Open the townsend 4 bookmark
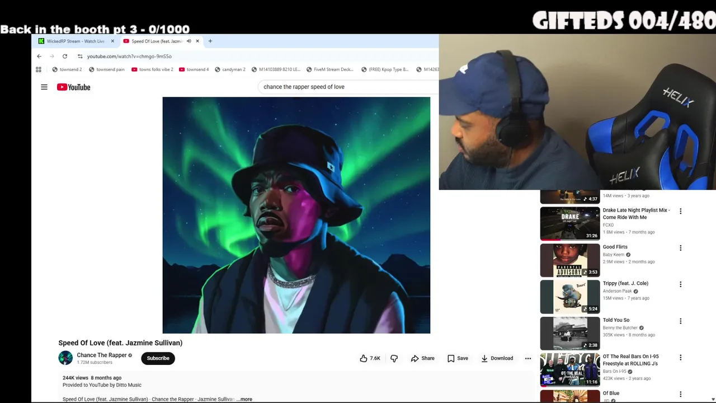 point(194,69)
